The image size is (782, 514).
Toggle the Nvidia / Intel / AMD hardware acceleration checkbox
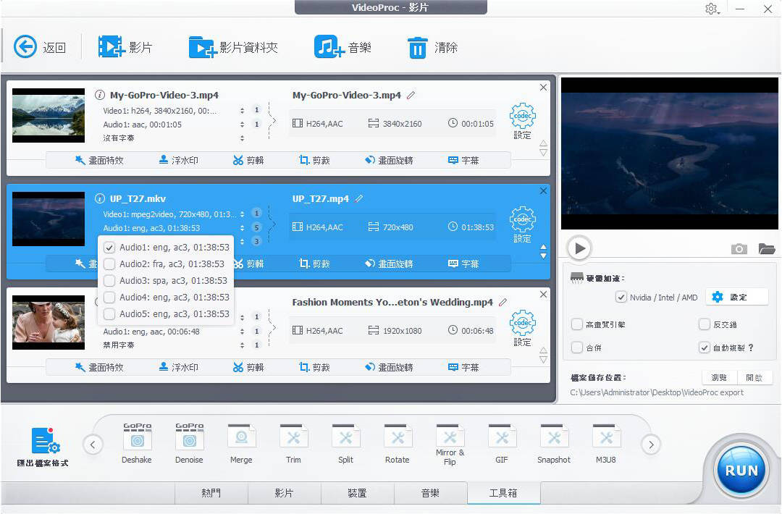pos(621,297)
